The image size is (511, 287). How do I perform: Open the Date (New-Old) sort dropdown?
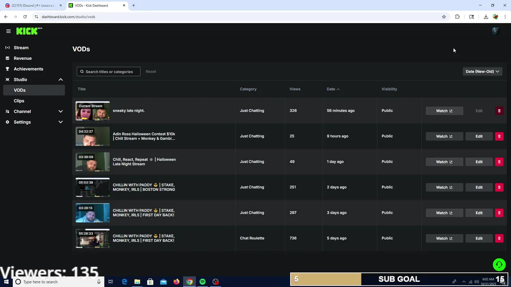pos(482,71)
